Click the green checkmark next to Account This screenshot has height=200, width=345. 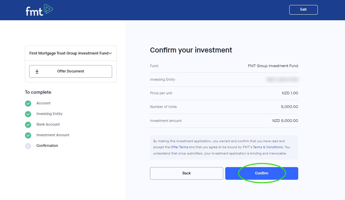28,103
